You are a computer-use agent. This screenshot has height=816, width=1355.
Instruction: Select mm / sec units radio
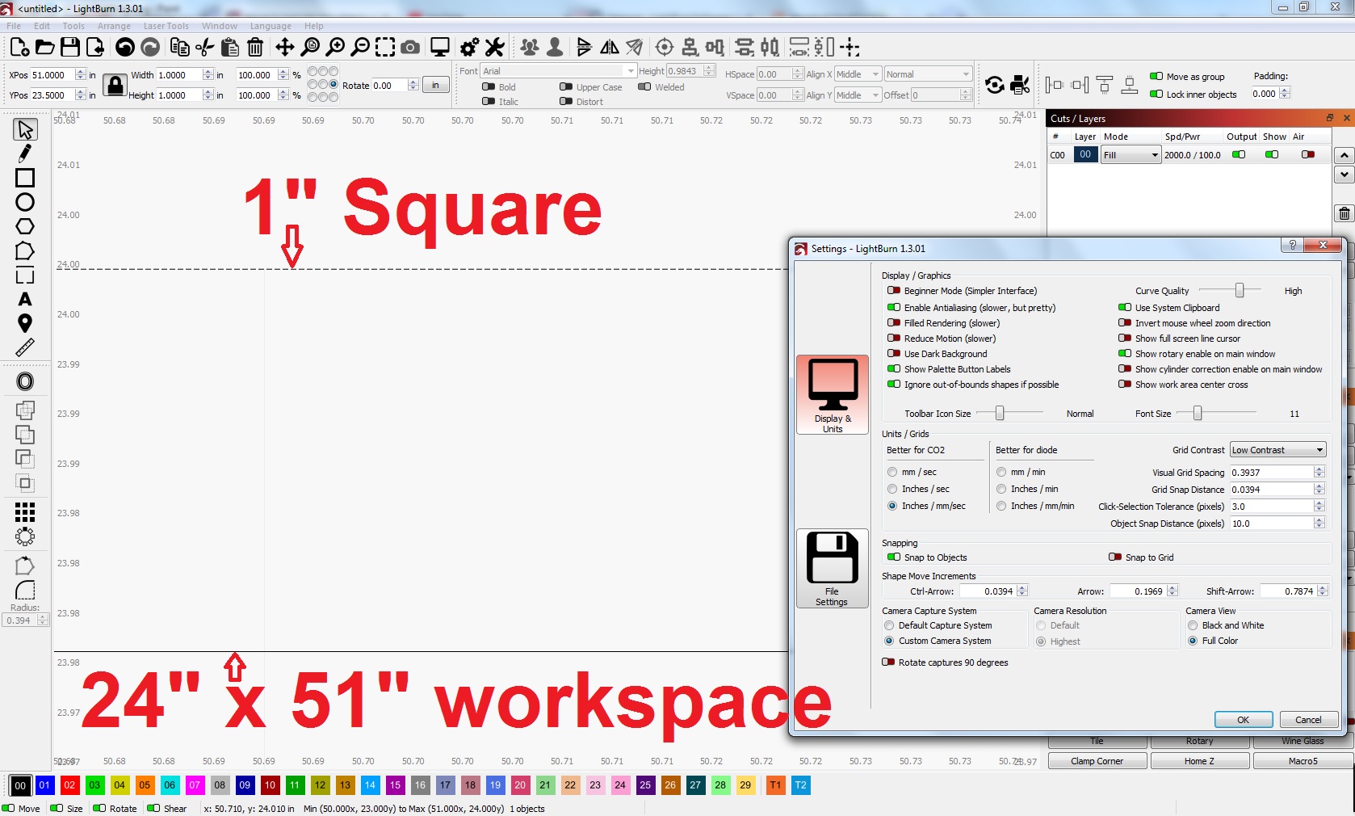click(x=892, y=472)
